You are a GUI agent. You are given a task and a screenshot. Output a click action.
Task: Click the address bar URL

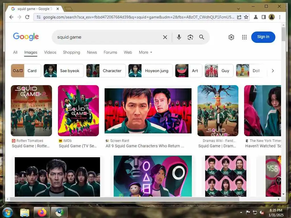click(138, 17)
